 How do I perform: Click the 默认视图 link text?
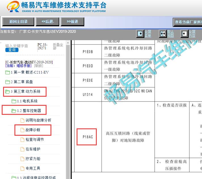click(x=171, y=34)
